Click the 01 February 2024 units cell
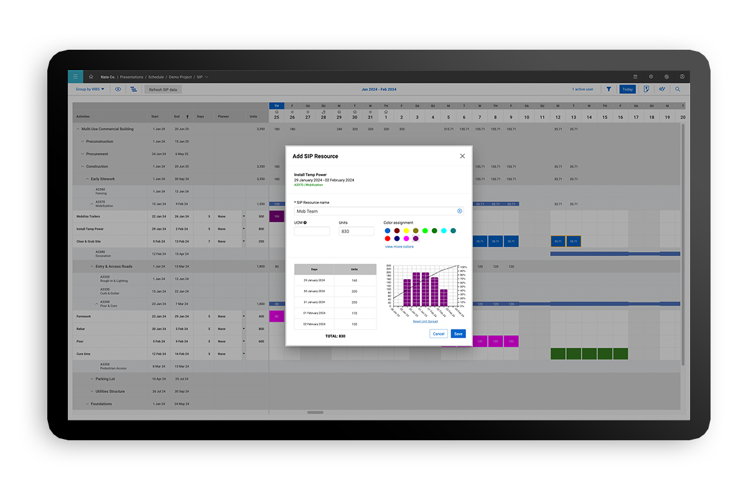The height and width of the screenshot is (490, 756). (x=355, y=313)
